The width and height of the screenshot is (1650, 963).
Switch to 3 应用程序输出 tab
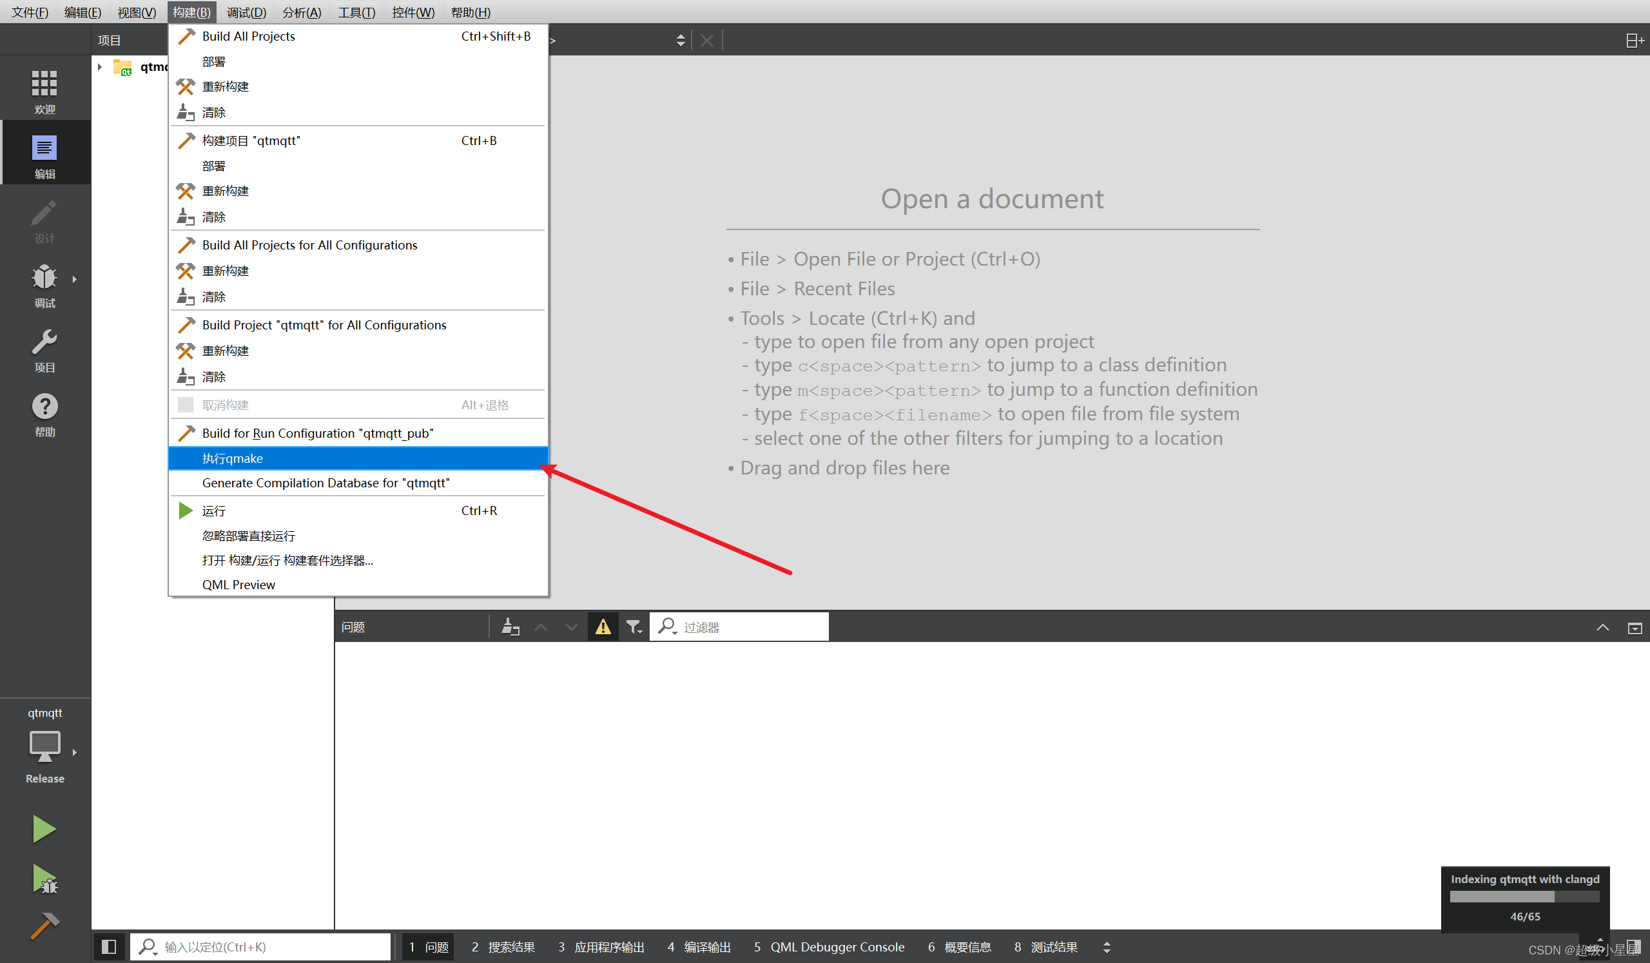(601, 947)
